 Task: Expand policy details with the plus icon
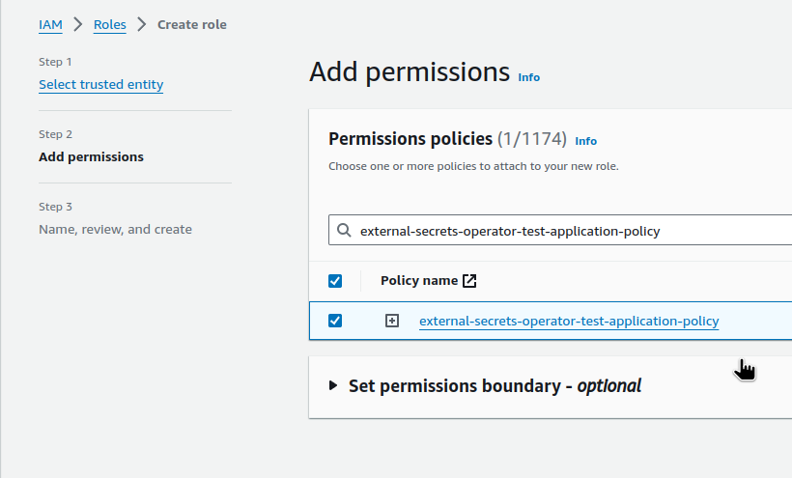click(x=392, y=321)
